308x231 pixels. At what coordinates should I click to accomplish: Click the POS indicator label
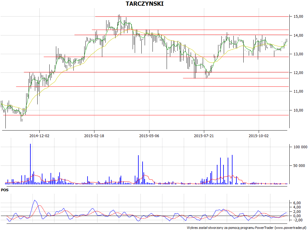5,190
